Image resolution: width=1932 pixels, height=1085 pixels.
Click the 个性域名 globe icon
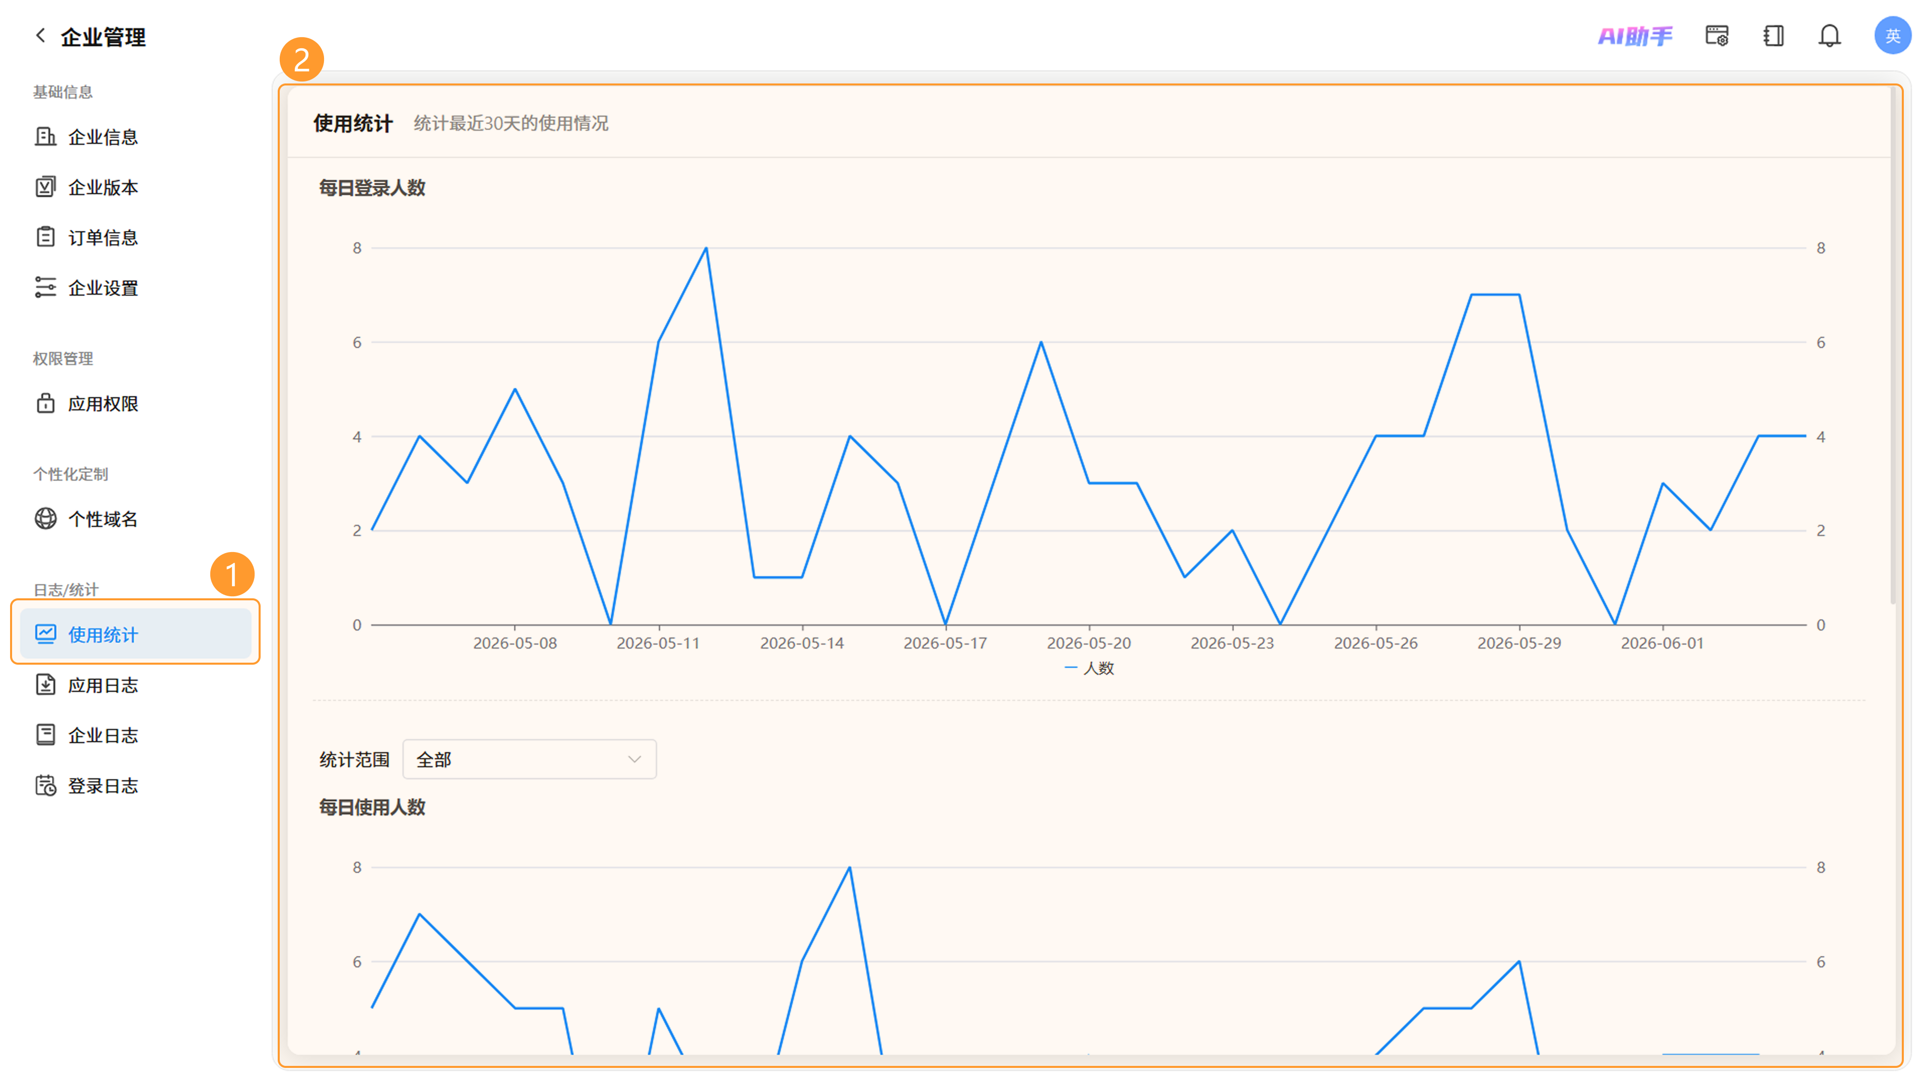(x=46, y=518)
